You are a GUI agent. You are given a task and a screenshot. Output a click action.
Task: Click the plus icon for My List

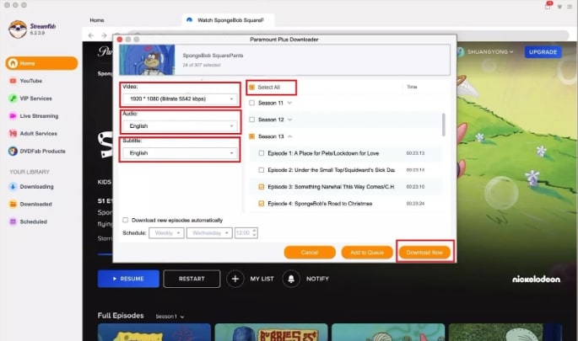click(235, 279)
